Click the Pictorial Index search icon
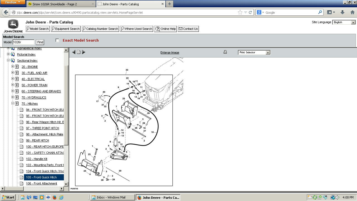The image size is (357, 201). click(x=13, y=54)
